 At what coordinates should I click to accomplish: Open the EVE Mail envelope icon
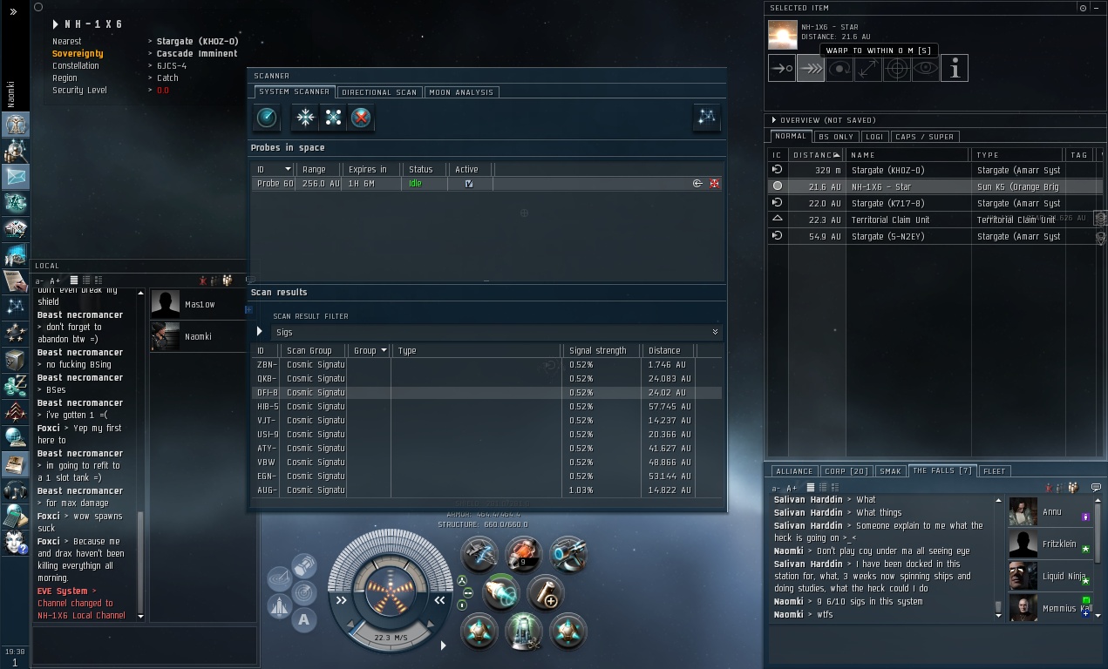pyautogui.click(x=16, y=176)
